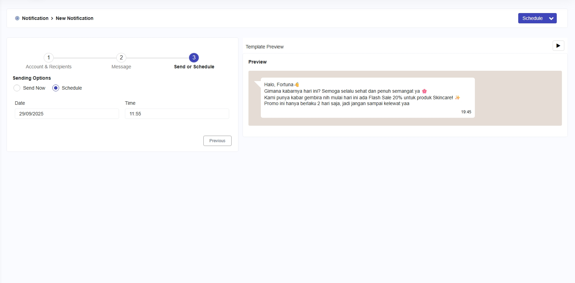The image size is (575, 283).
Task: Click the 19:45 timestamp in the message bubble
Action: (466, 112)
